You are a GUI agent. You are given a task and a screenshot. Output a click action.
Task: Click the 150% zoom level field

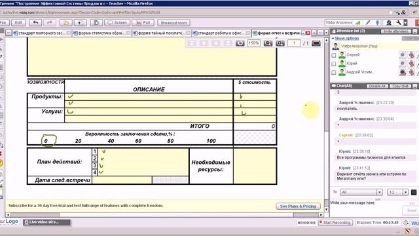[x=253, y=43]
